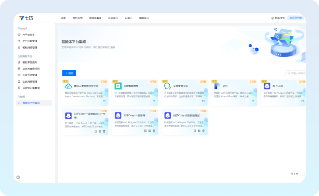Screen dimensions: 319x196
Task: Click 已设置 badge on Dify card
Action: pyautogui.click(x=253, y=81)
